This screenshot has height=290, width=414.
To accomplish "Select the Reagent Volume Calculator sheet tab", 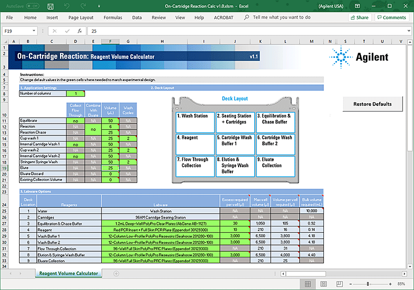I will (70, 273).
